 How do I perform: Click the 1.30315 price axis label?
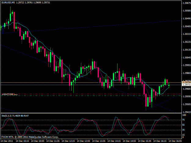pos(187,34)
